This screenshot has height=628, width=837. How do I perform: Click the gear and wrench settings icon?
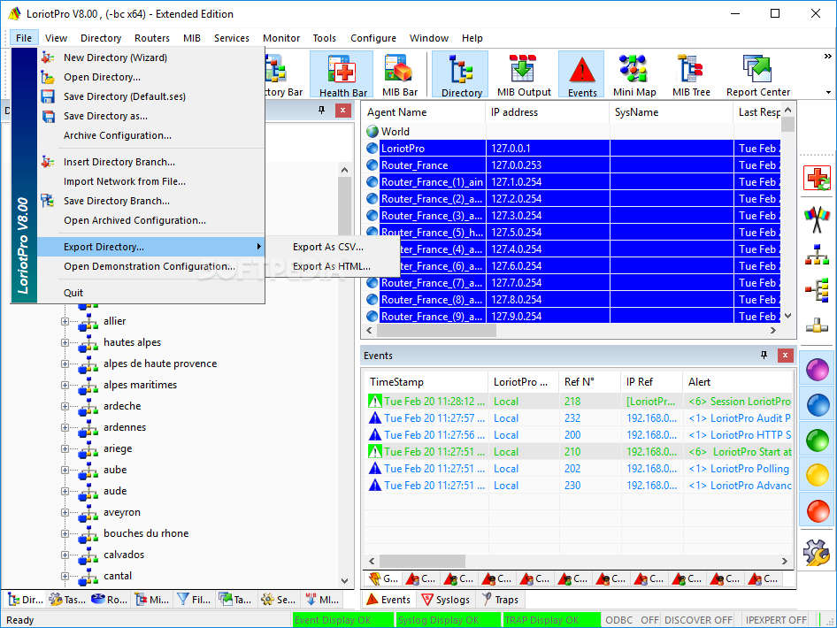[817, 552]
